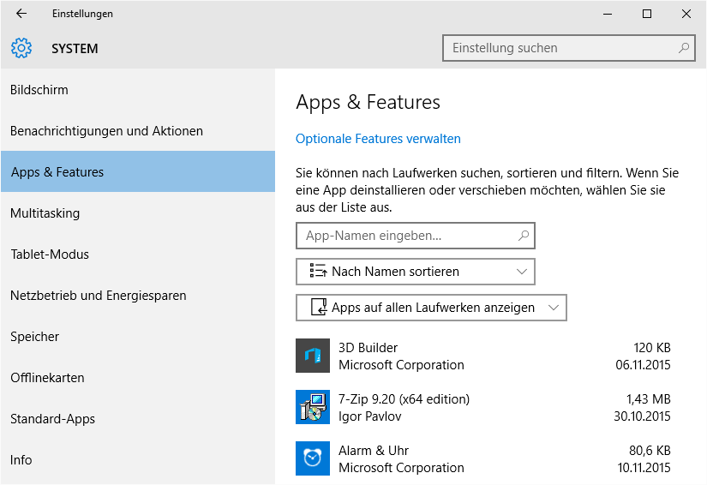Screen dimensions: 707x485
Task: Click the 7-Zip app icon
Action: (x=313, y=407)
